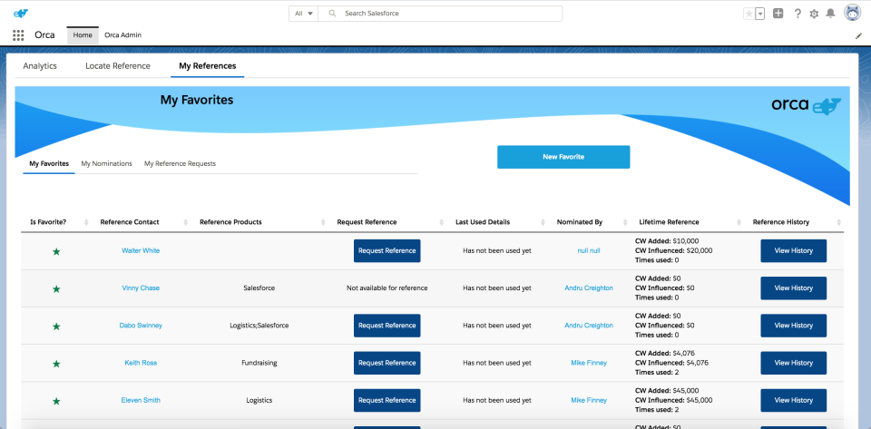Request Reference for Walter White

point(387,251)
